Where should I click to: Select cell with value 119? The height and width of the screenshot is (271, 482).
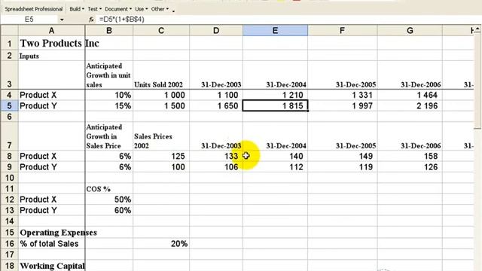click(342, 167)
